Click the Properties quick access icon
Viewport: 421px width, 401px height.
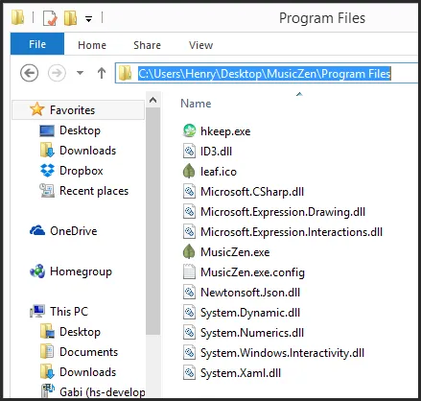coord(50,18)
